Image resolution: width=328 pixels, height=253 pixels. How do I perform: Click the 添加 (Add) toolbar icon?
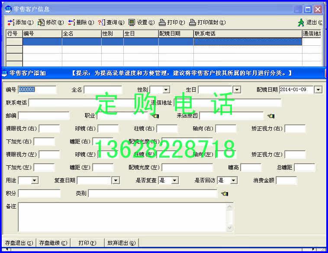(11, 22)
